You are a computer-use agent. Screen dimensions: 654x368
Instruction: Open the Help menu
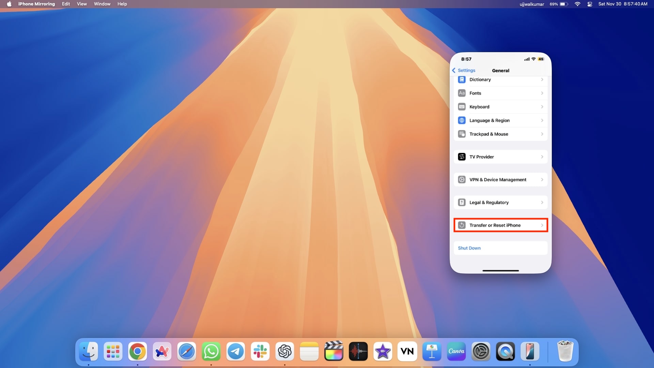coord(122,4)
